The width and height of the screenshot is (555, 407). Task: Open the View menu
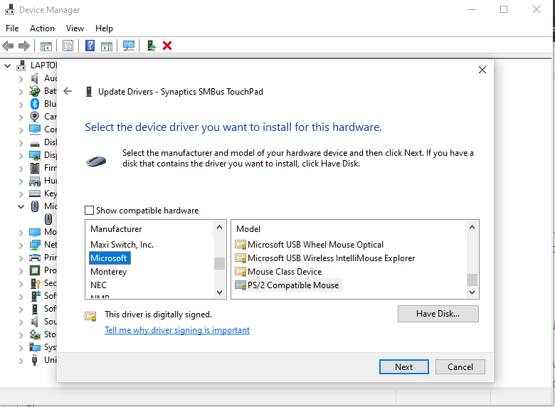[75, 28]
